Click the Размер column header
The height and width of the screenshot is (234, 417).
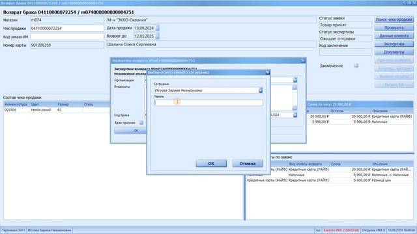click(69, 105)
